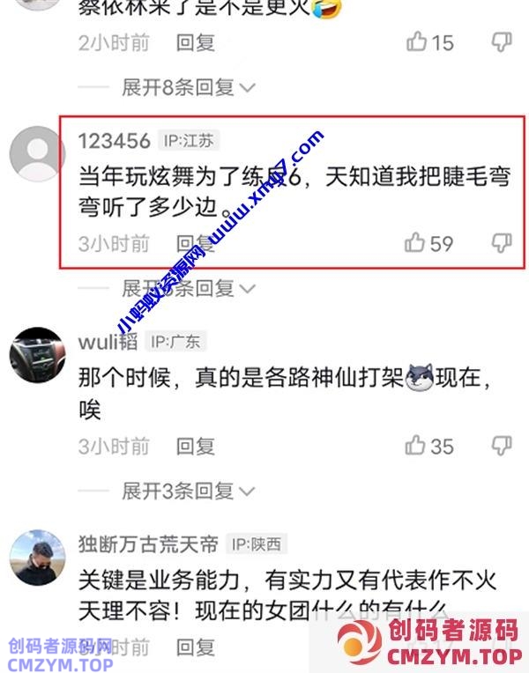This screenshot has height=673, width=529.
Task: Expand replies below 123456's comment
Action: click(189, 288)
